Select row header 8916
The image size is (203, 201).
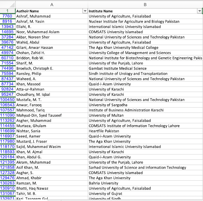click(x=8, y=22)
